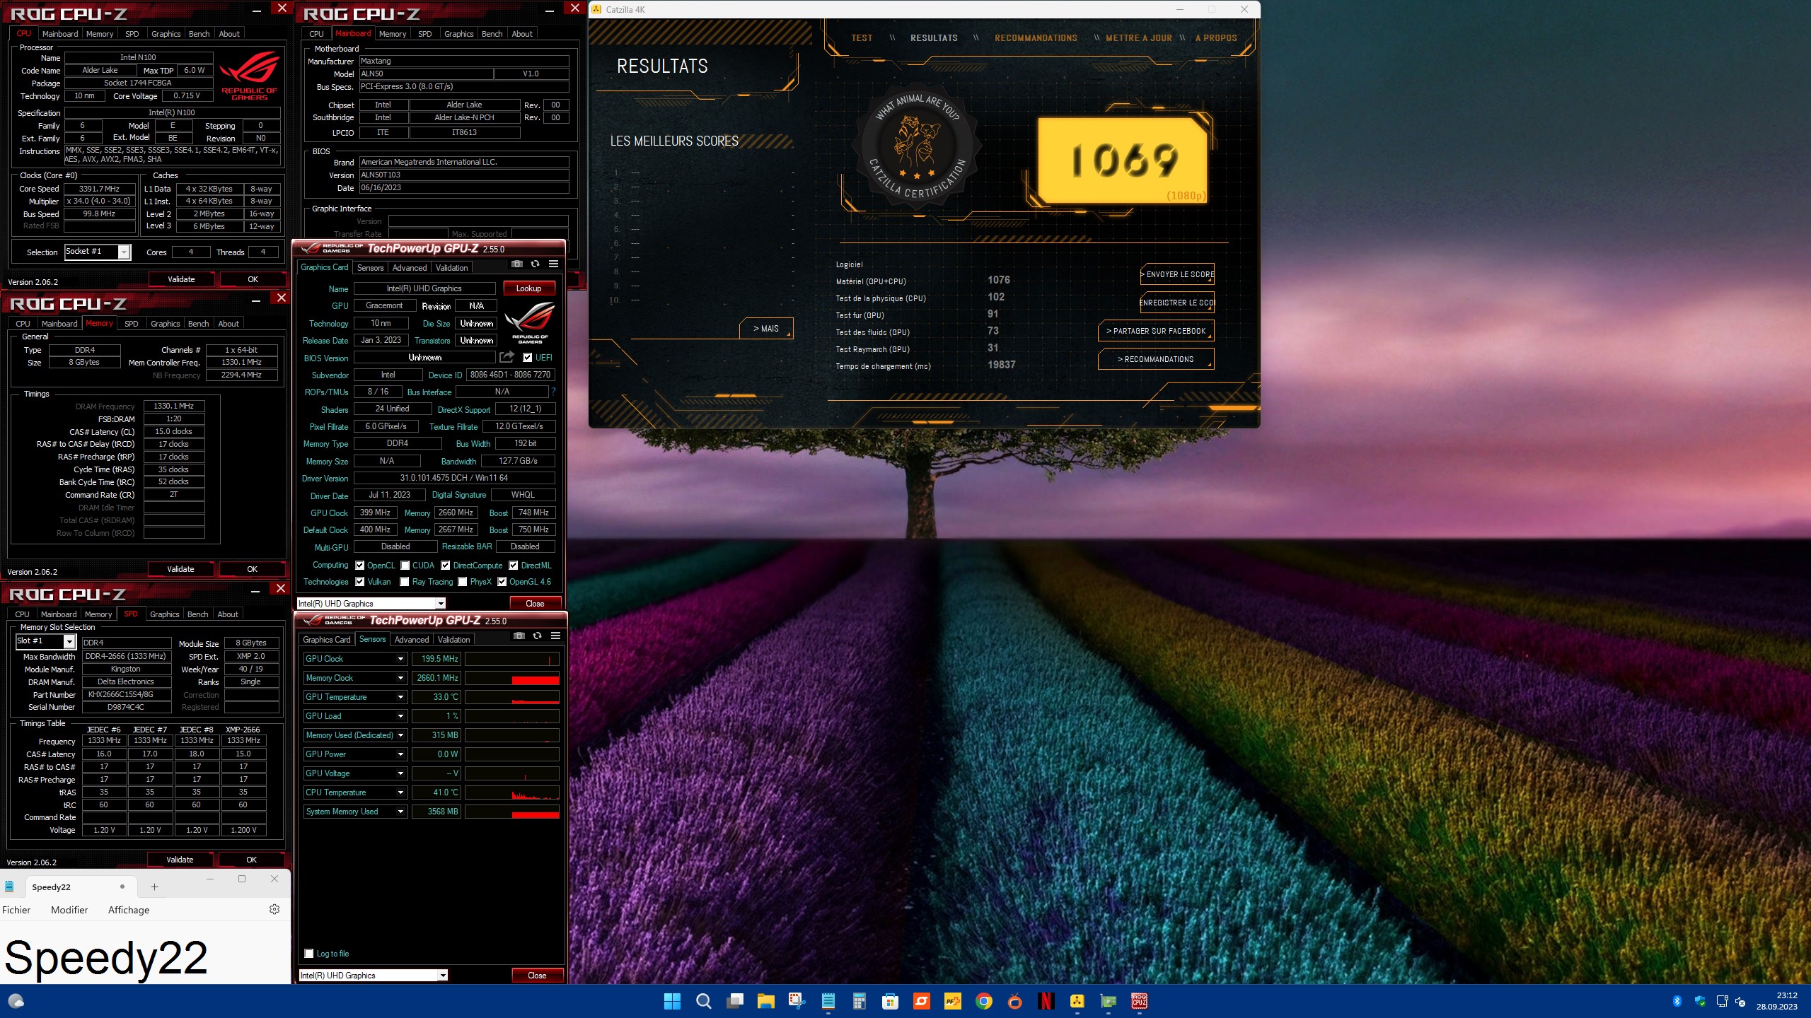
Task: Click the screenshot camera icon in GPU-Z Graphics Card window
Action: (x=517, y=264)
